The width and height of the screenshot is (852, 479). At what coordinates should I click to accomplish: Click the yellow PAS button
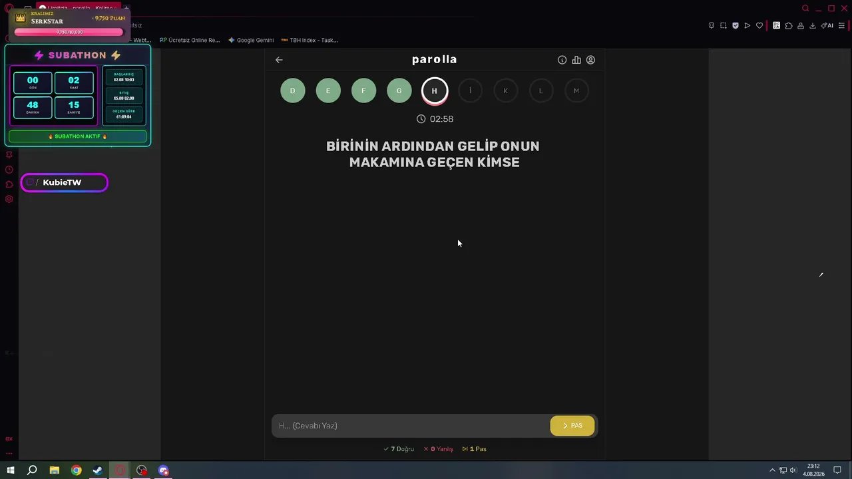[572, 426]
